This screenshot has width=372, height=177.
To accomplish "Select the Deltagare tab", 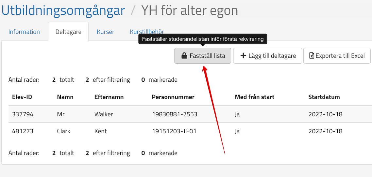I will tap(68, 32).
